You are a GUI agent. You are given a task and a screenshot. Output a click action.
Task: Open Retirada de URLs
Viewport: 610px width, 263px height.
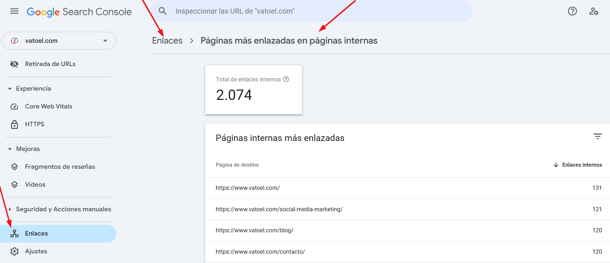pyautogui.click(x=50, y=64)
